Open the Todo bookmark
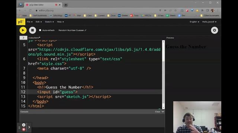 tap(135, 16)
